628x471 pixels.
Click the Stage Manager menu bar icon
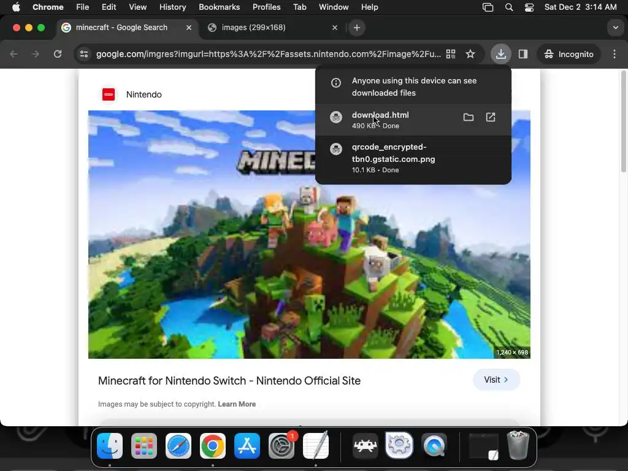tap(488, 7)
